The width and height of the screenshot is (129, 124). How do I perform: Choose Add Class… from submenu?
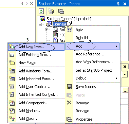coord(36,119)
